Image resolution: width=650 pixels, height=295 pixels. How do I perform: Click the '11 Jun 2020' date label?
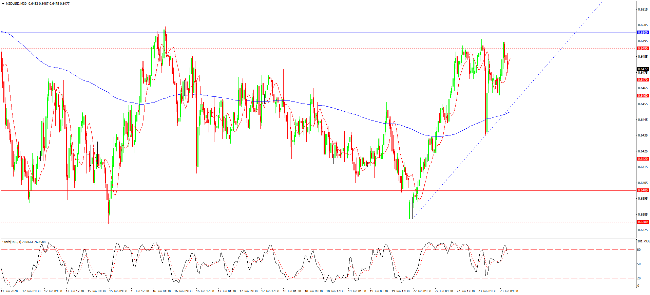pos(9,291)
